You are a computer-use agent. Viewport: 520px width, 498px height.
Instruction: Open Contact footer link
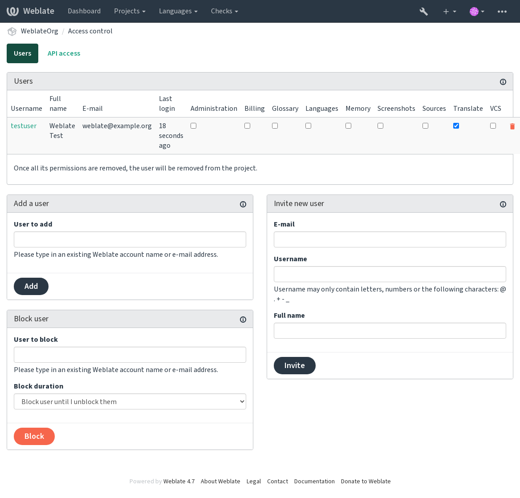tap(277, 482)
